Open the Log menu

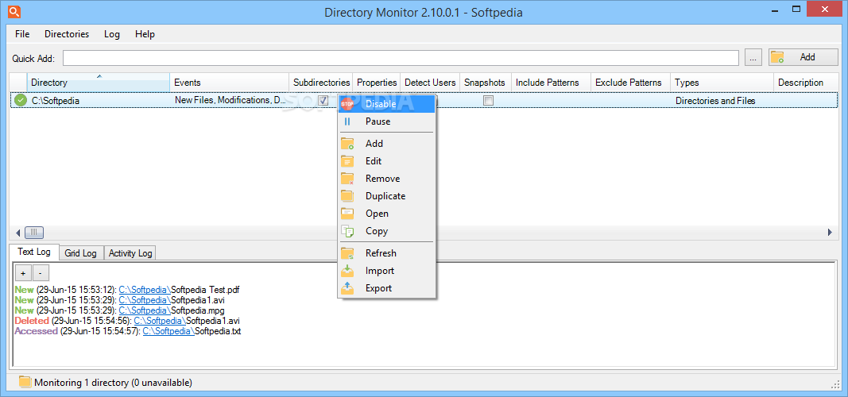112,34
